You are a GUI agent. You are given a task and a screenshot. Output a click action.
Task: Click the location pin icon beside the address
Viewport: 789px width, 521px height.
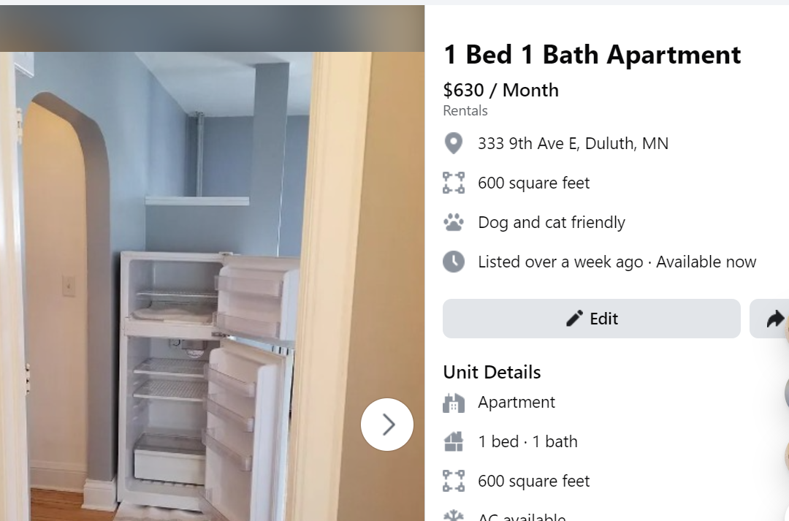(x=454, y=143)
